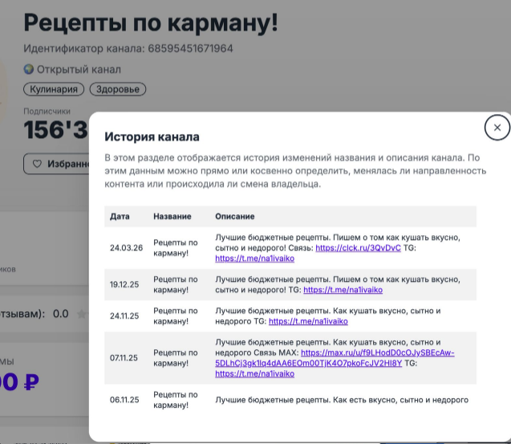Image resolution: width=511 pixels, height=444 pixels.
Task: Click the Открытый канал label
Action: coord(79,69)
